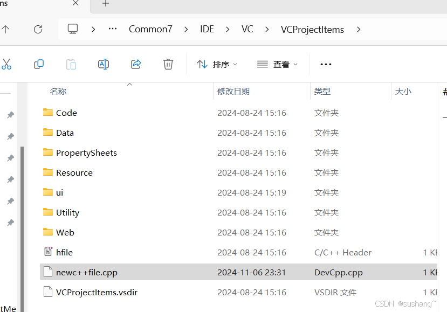Click the This PC monitor icon in address bar
This screenshot has width=447, height=312.
coord(73,29)
